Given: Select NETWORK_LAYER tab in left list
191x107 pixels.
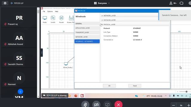Looking at the screenshot, I should [x=87, y=37].
